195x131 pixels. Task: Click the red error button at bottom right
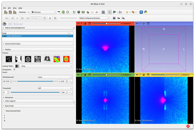(x=188, y=126)
